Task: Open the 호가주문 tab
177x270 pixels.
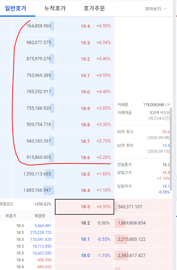Action: (94, 8)
